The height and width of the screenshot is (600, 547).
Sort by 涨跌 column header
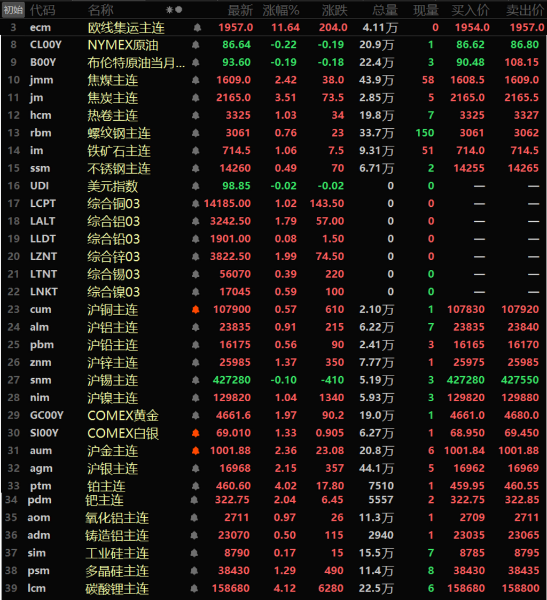click(335, 10)
